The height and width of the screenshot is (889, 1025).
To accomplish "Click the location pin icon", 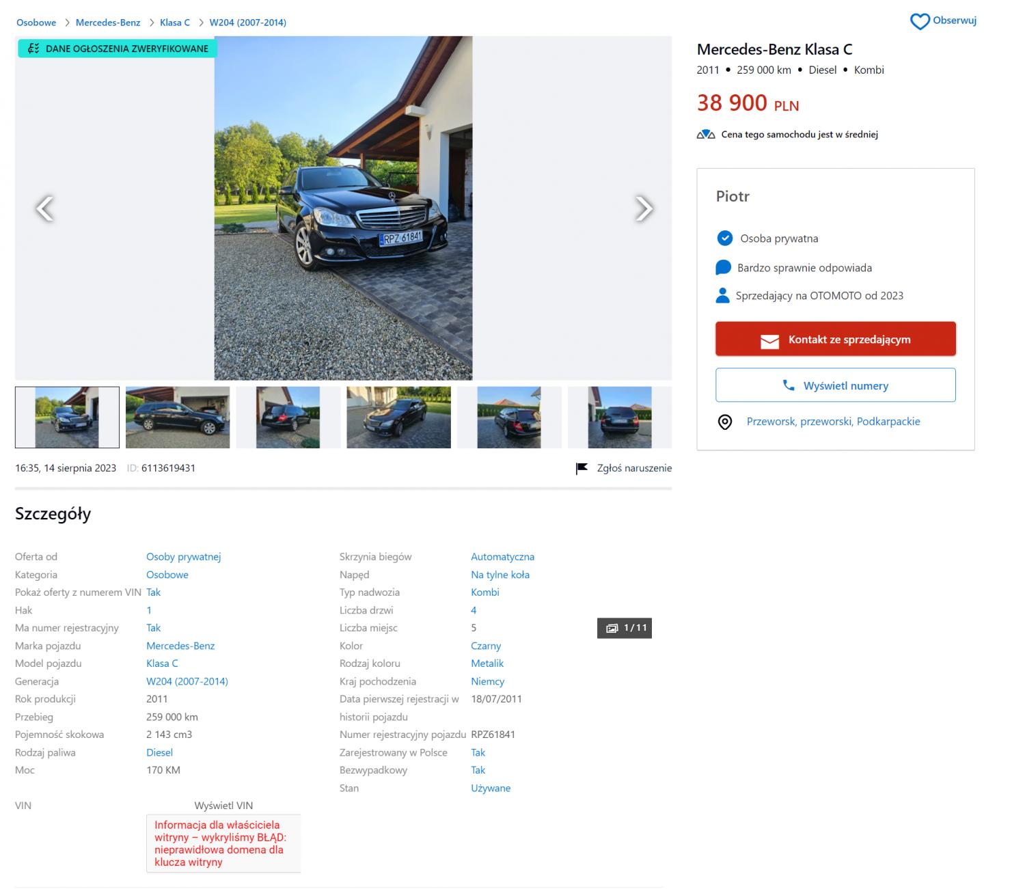I will click(724, 422).
